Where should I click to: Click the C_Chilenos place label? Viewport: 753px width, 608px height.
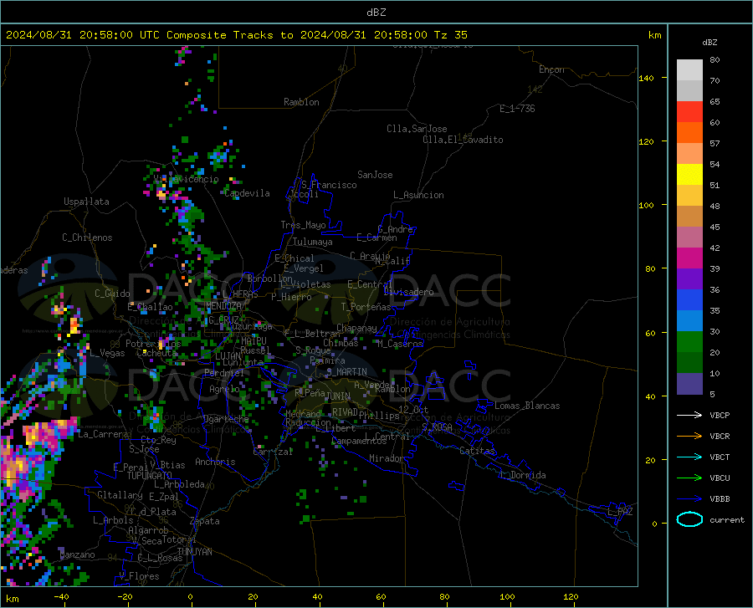(x=87, y=238)
